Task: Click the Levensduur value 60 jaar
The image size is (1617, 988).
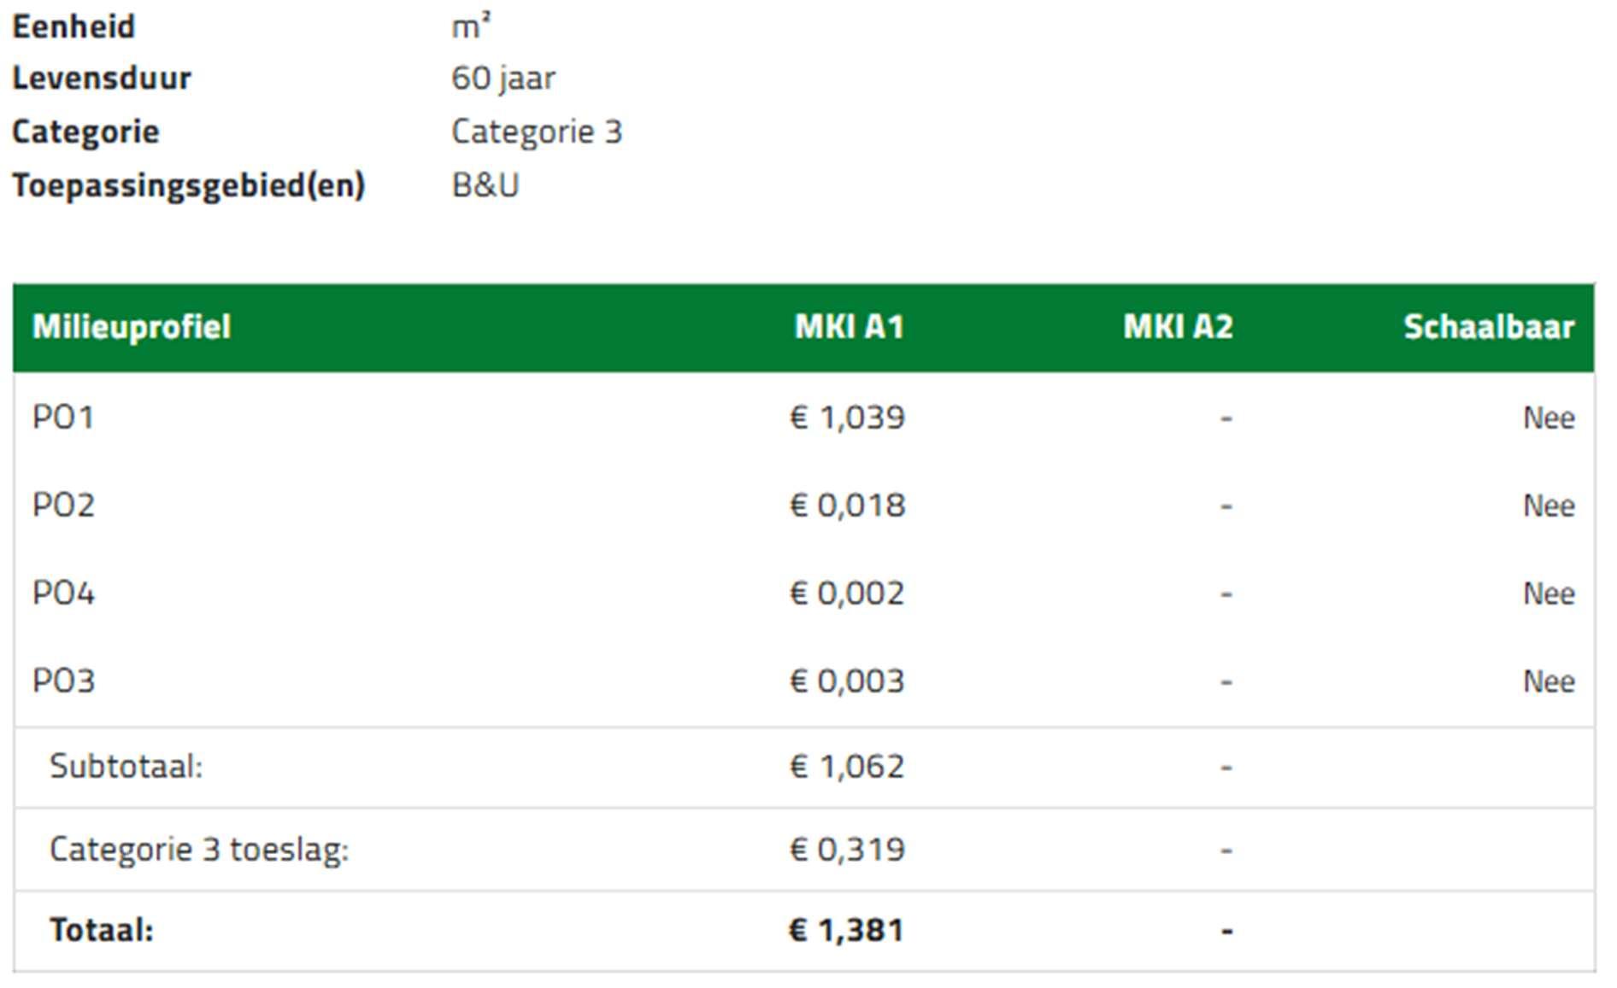Action: (503, 79)
